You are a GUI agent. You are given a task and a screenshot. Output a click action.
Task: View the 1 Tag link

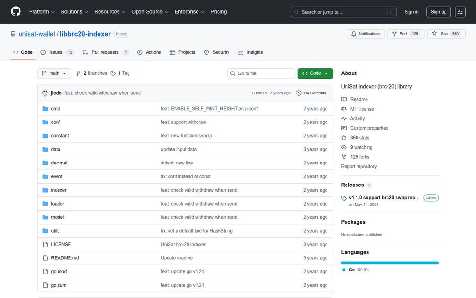point(120,73)
